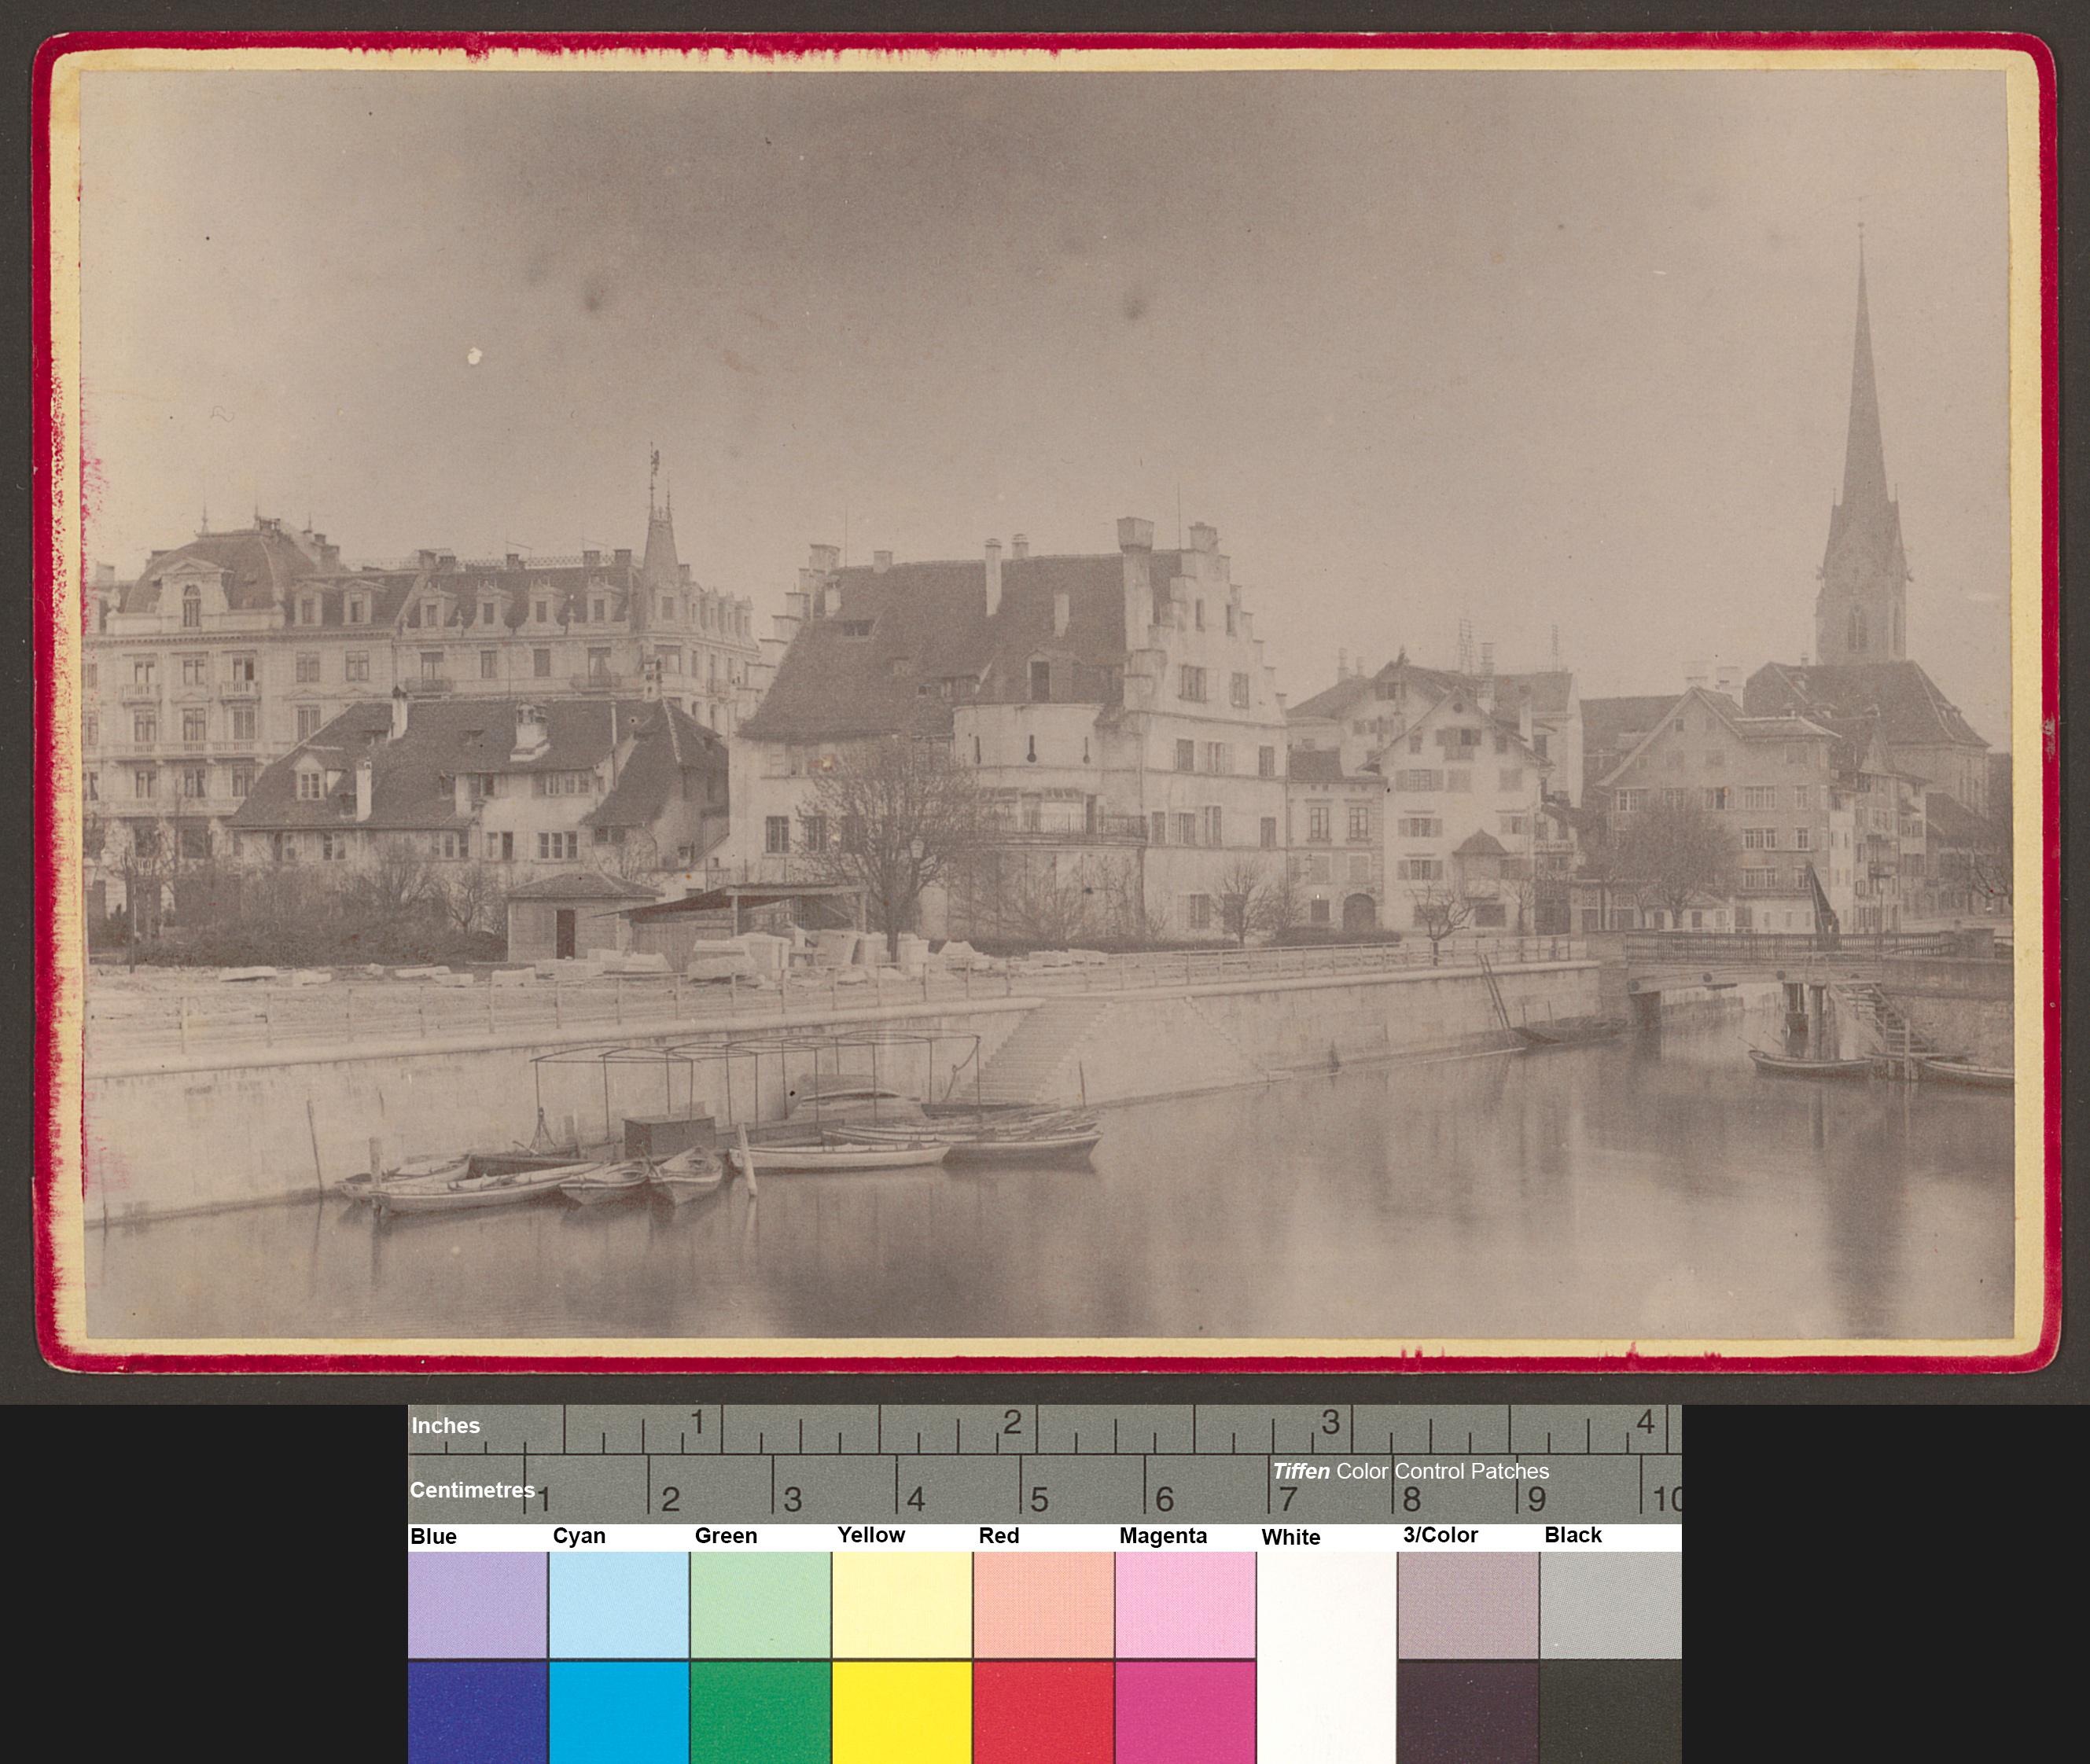Image resolution: width=2090 pixels, height=1764 pixels.
Task: Click the light Black (gray) patch
Action: point(1611,1604)
